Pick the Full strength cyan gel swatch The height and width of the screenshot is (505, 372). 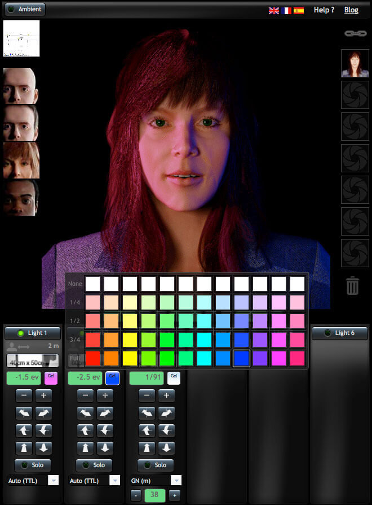tap(204, 358)
